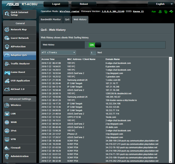The image size is (175, 164).
Task: Open the Wireless router operation mode link
Action: click(69, 11)
